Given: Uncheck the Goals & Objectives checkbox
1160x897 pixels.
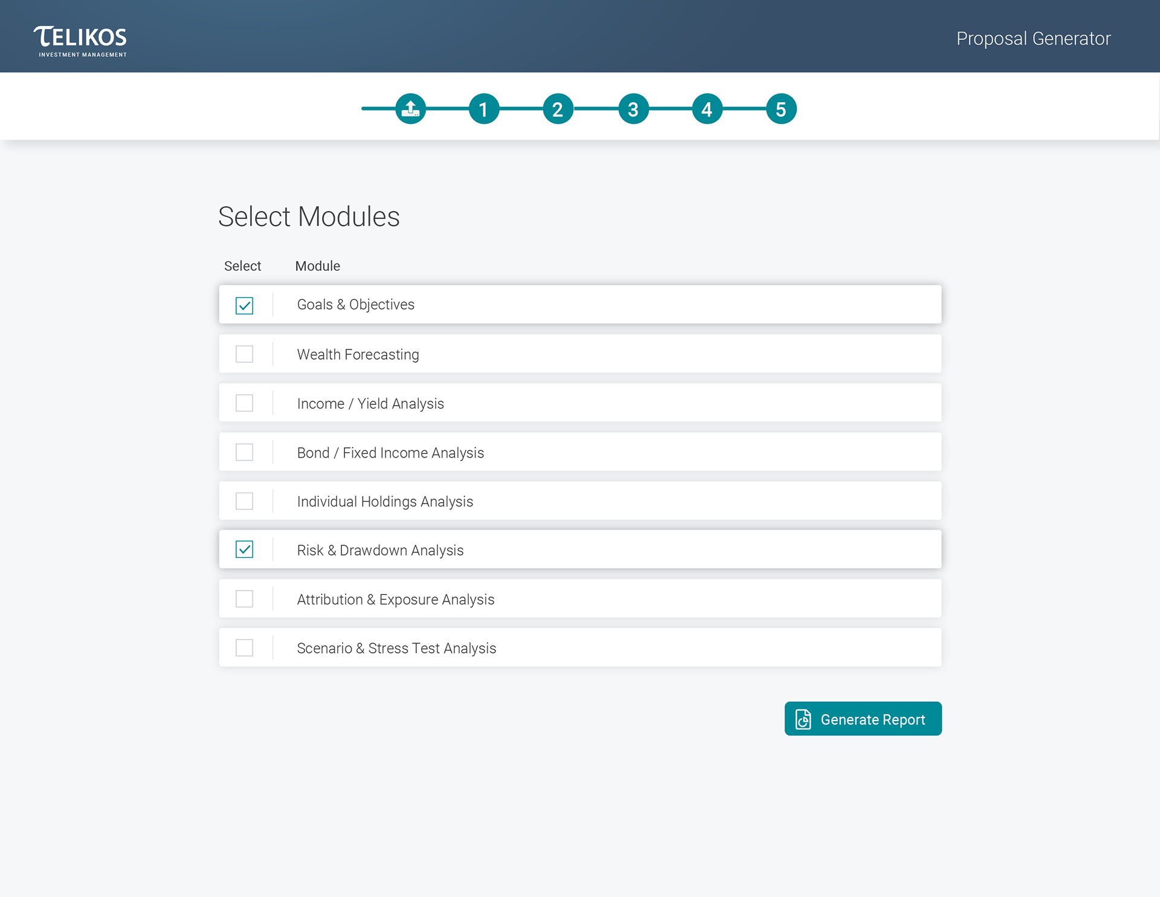Looking at the screenshot, I should point(244,305).
